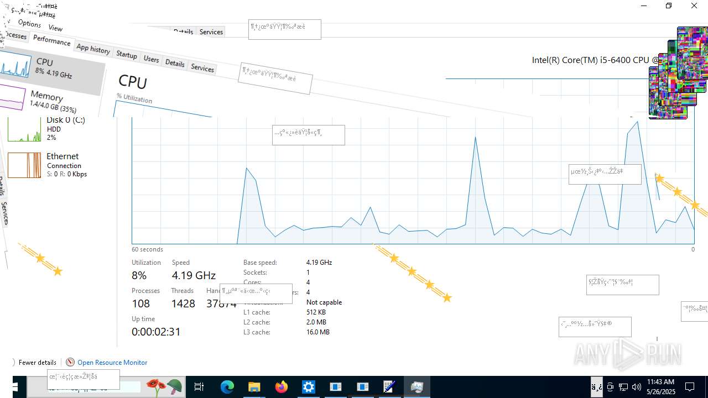Image resolution: width=708 pixels, height=398 pixels.
Task: Click the Open Resource Monitor link
Action: (x=112, y=362)
